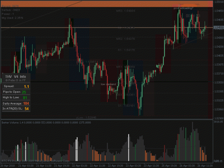Screen dimensions: 224x168
Task: Click the 'Peter D in FF' credit line
Action: pyautogui.click(x=15, y=80)
